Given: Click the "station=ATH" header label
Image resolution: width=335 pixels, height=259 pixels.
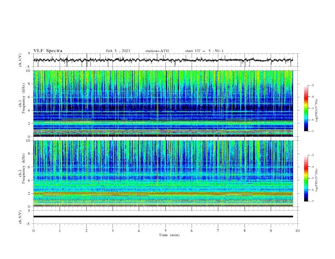Looking at the screenshot, I should (157, 51).
